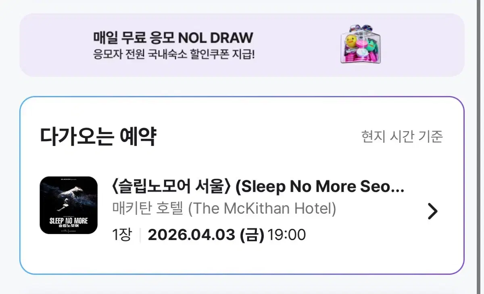The height and width of the screenshot is (294, 484).
Task: Open the NOL DRAW gift box icon
Action: click(x=361, y=44)
